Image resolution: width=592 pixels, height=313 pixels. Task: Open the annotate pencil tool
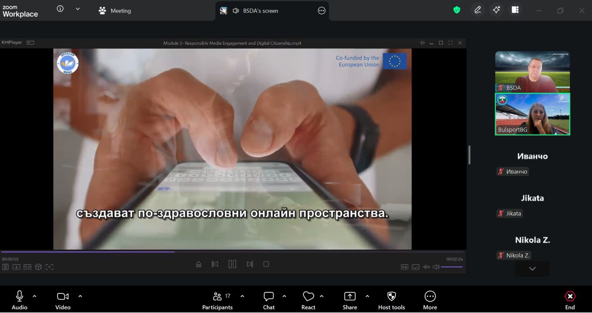(478, 10)
